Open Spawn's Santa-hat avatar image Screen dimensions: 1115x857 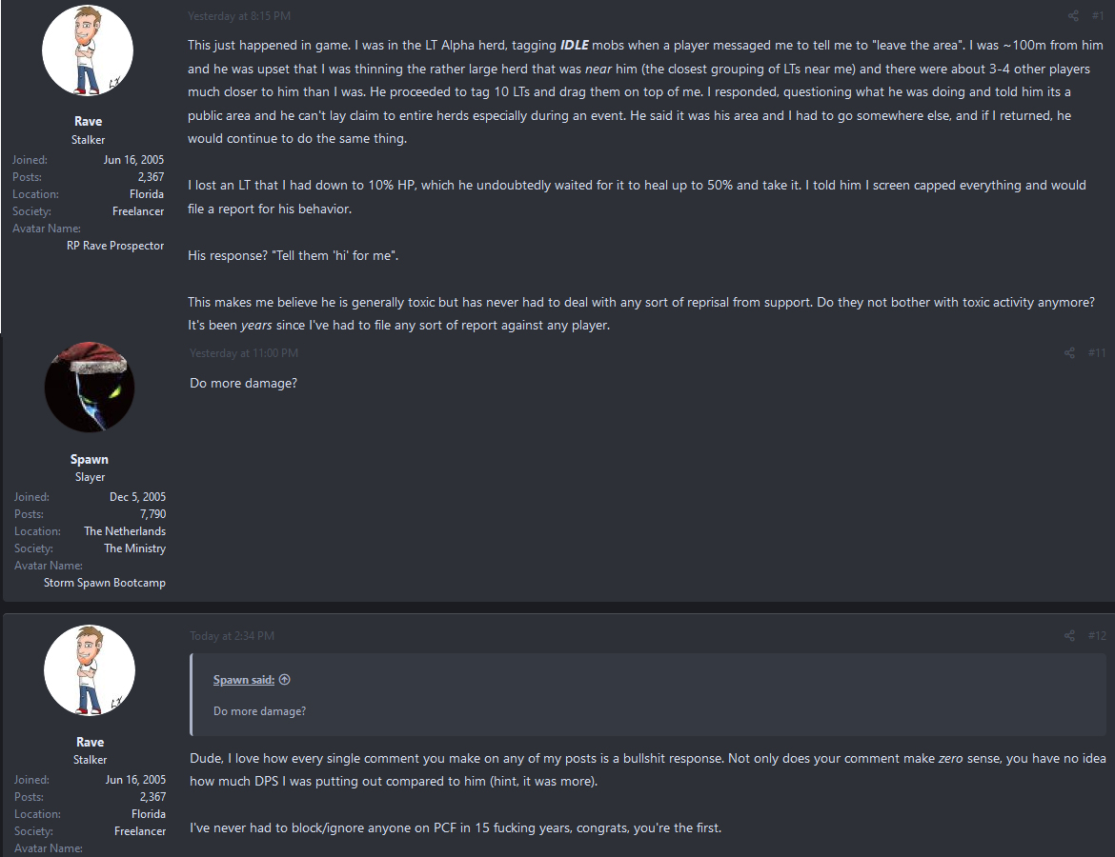pyautogui.click(x=89, y=385)
